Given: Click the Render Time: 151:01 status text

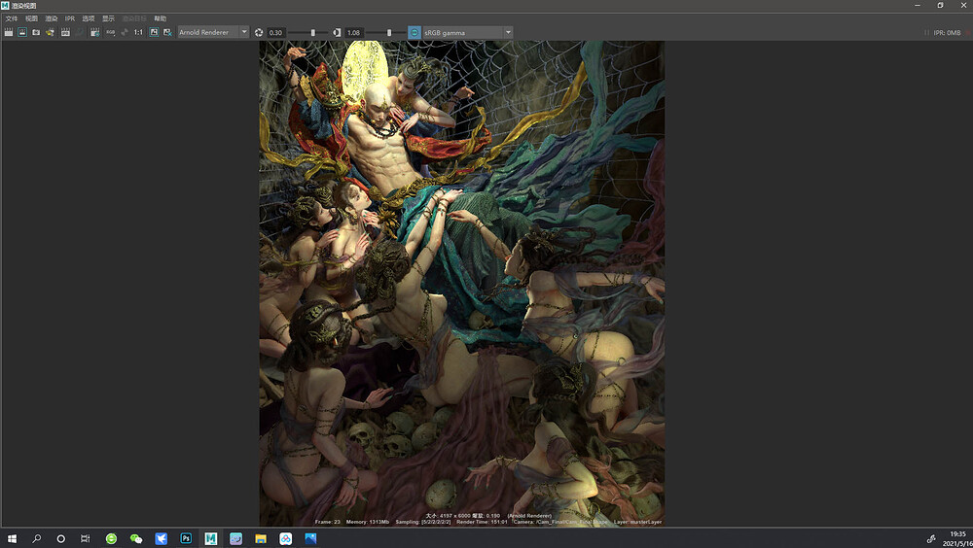Looking at the screenshot, I should tap(483, 522).
